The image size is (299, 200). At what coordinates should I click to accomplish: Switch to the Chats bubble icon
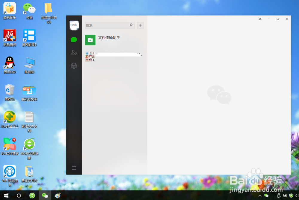74,39
